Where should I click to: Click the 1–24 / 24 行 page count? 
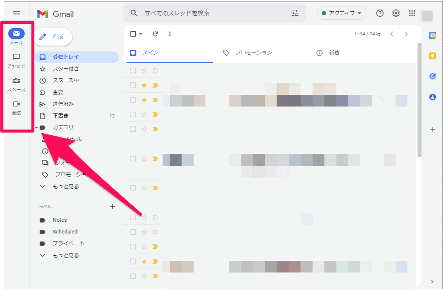367,34
